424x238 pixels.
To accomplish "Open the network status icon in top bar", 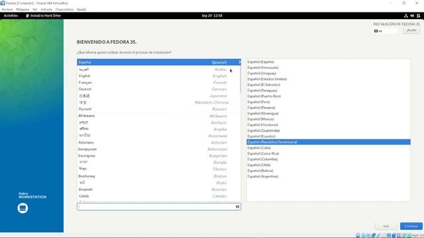I will coord(406,16).
